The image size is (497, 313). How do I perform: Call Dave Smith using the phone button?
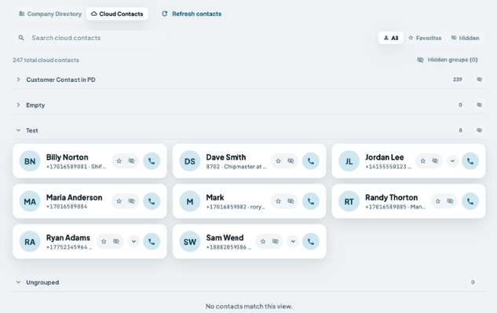click(311, 161)
